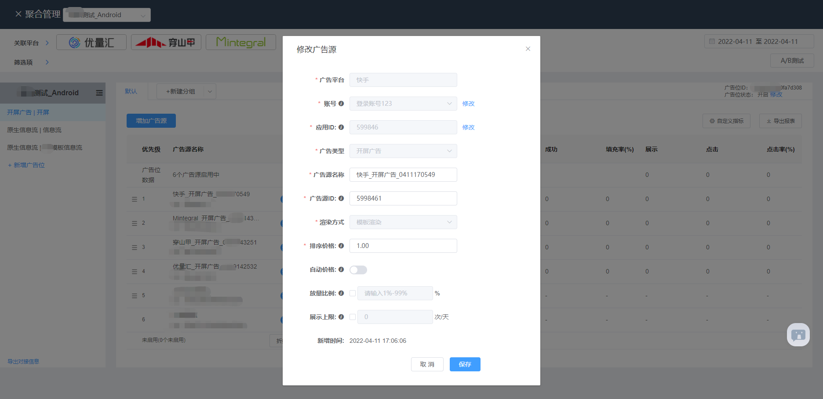Open the 广告类型 dropdown
This screenshot has width=823, height=399.
[403, 151]
